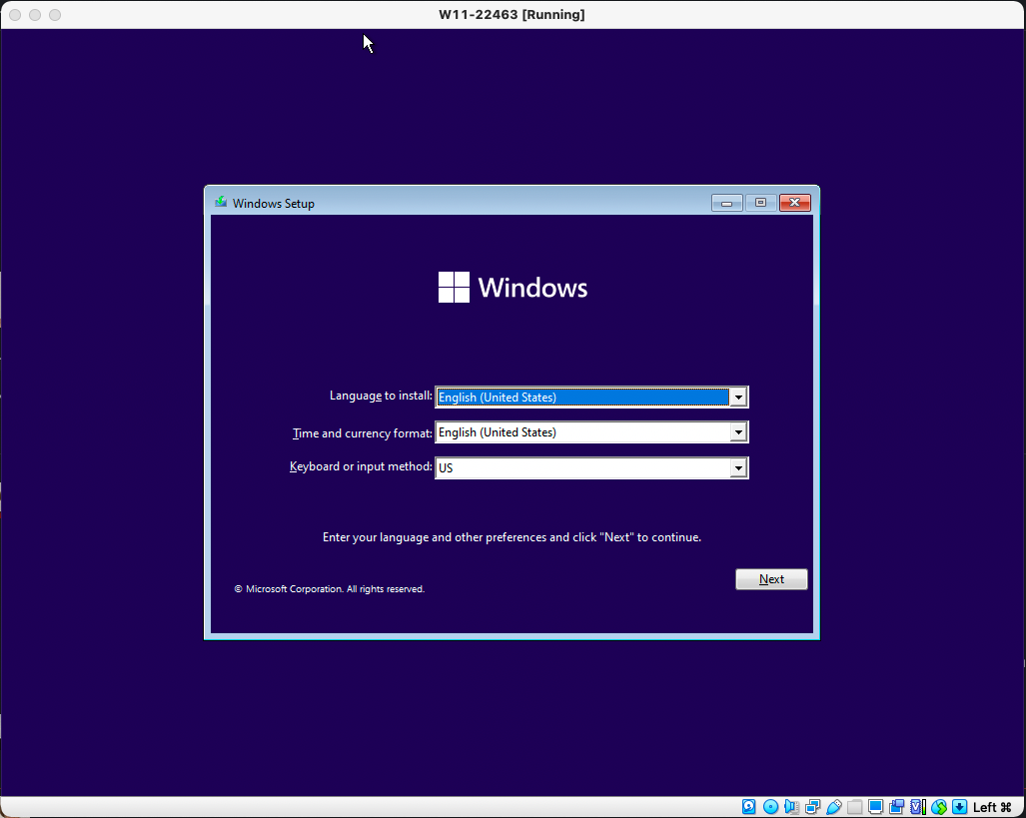Click the video recording status icon

click(896, 807)
